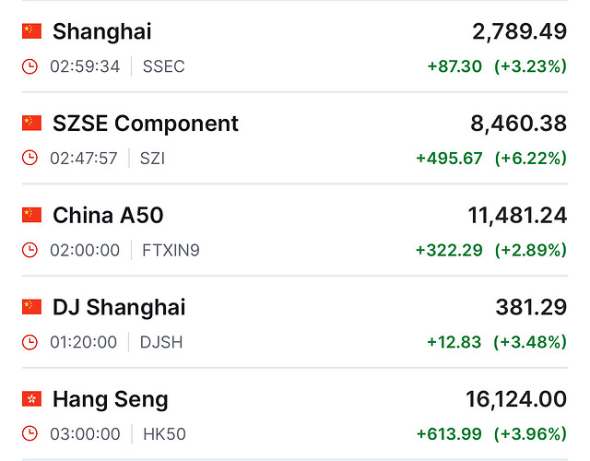Click the China flag beside DJ Shanghai

(x=32, y=307)
